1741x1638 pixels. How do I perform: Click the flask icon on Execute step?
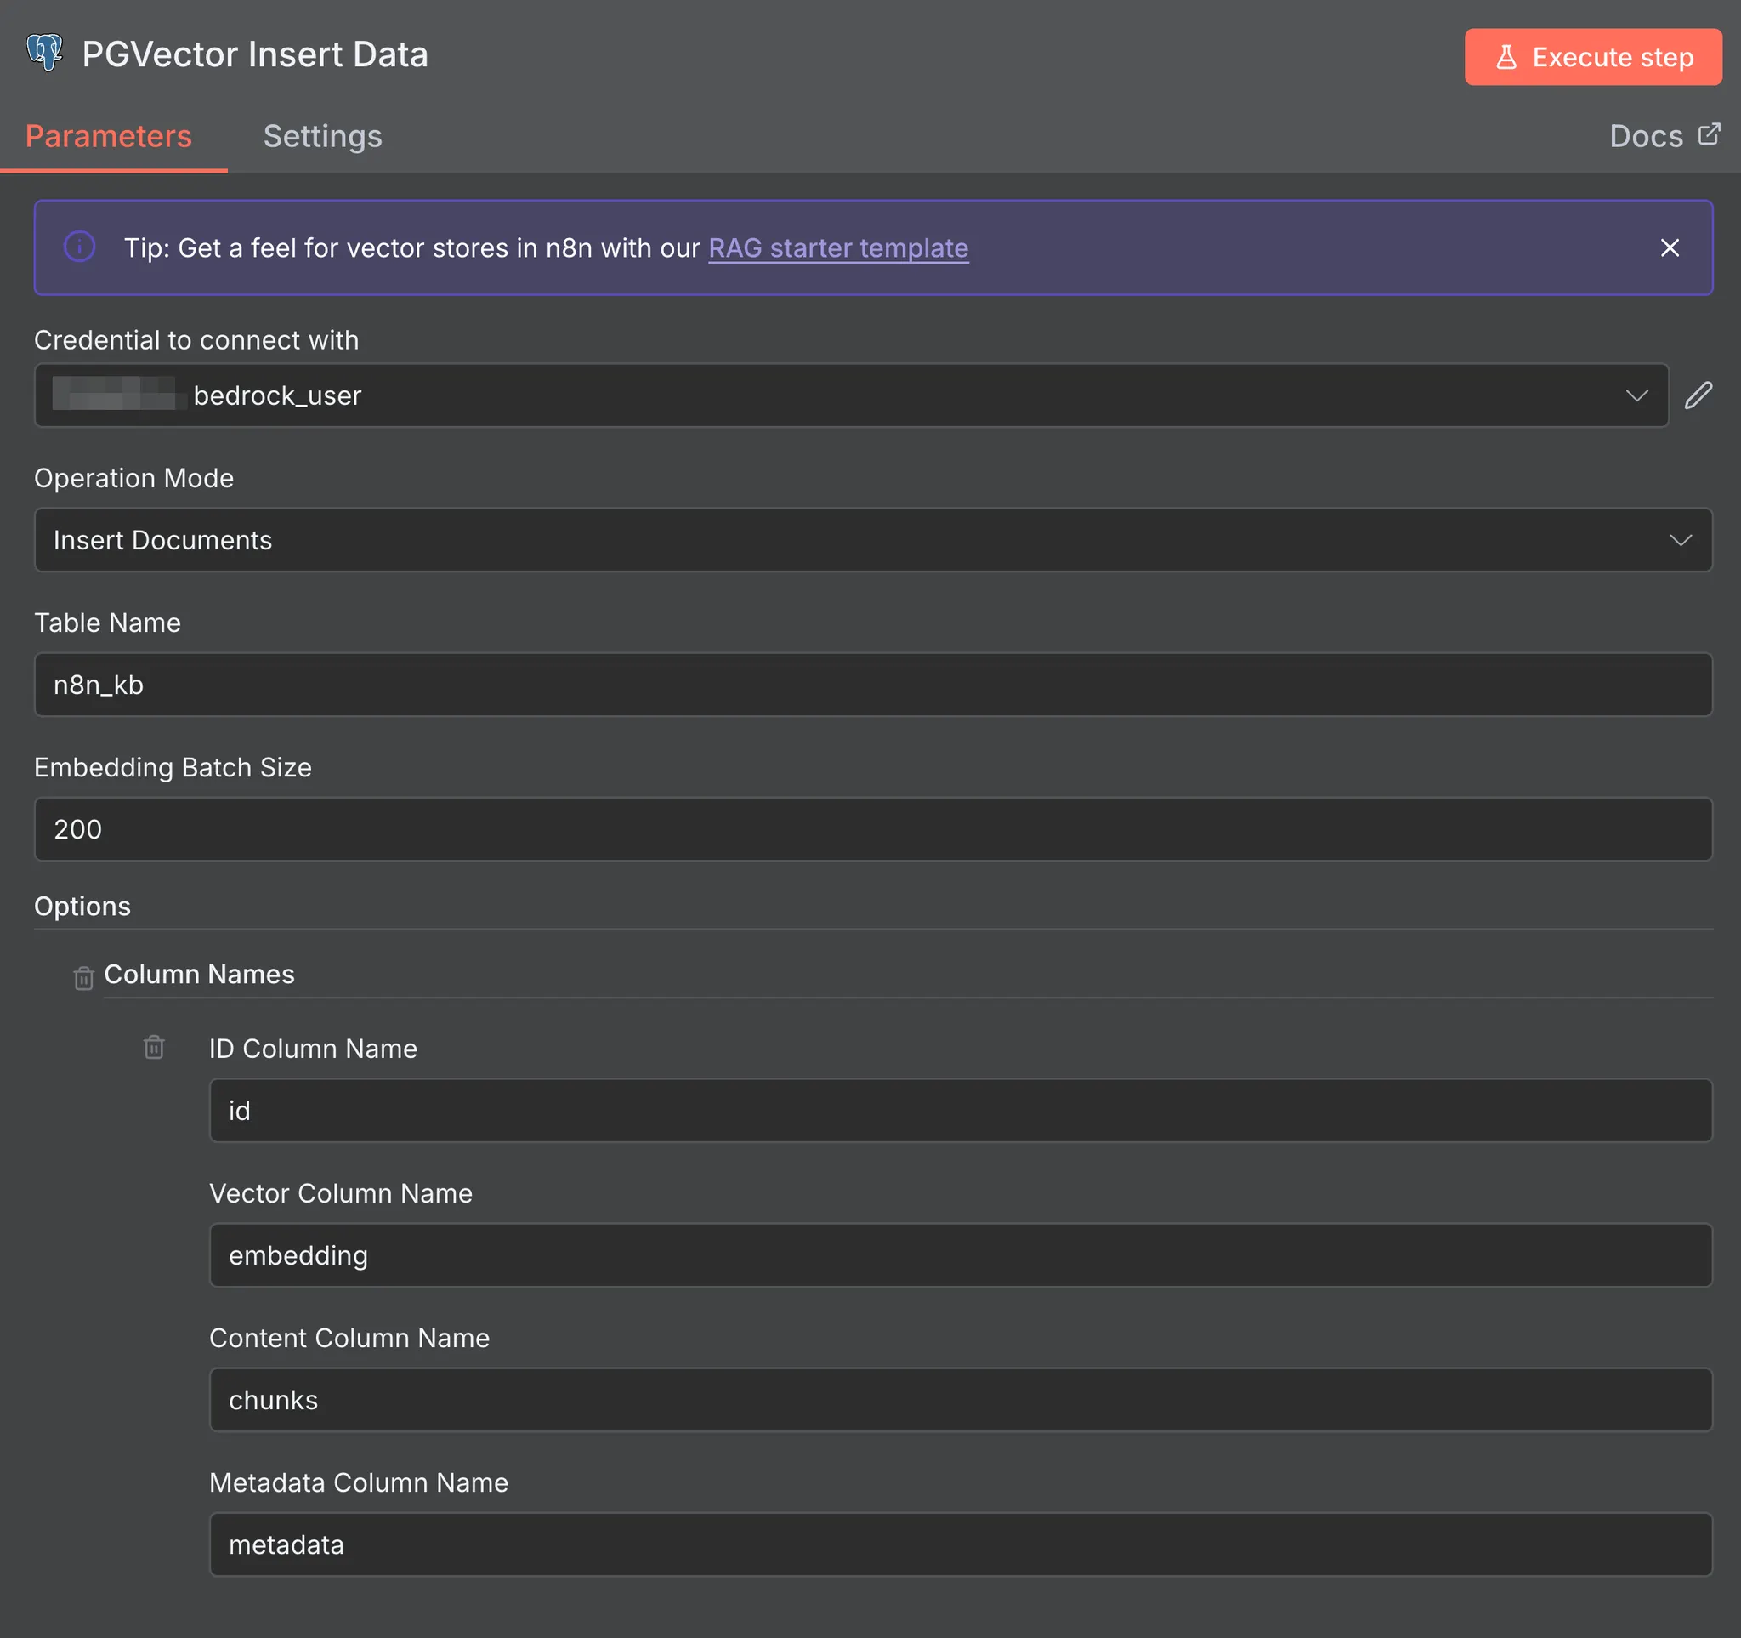tap(1506, 58)
